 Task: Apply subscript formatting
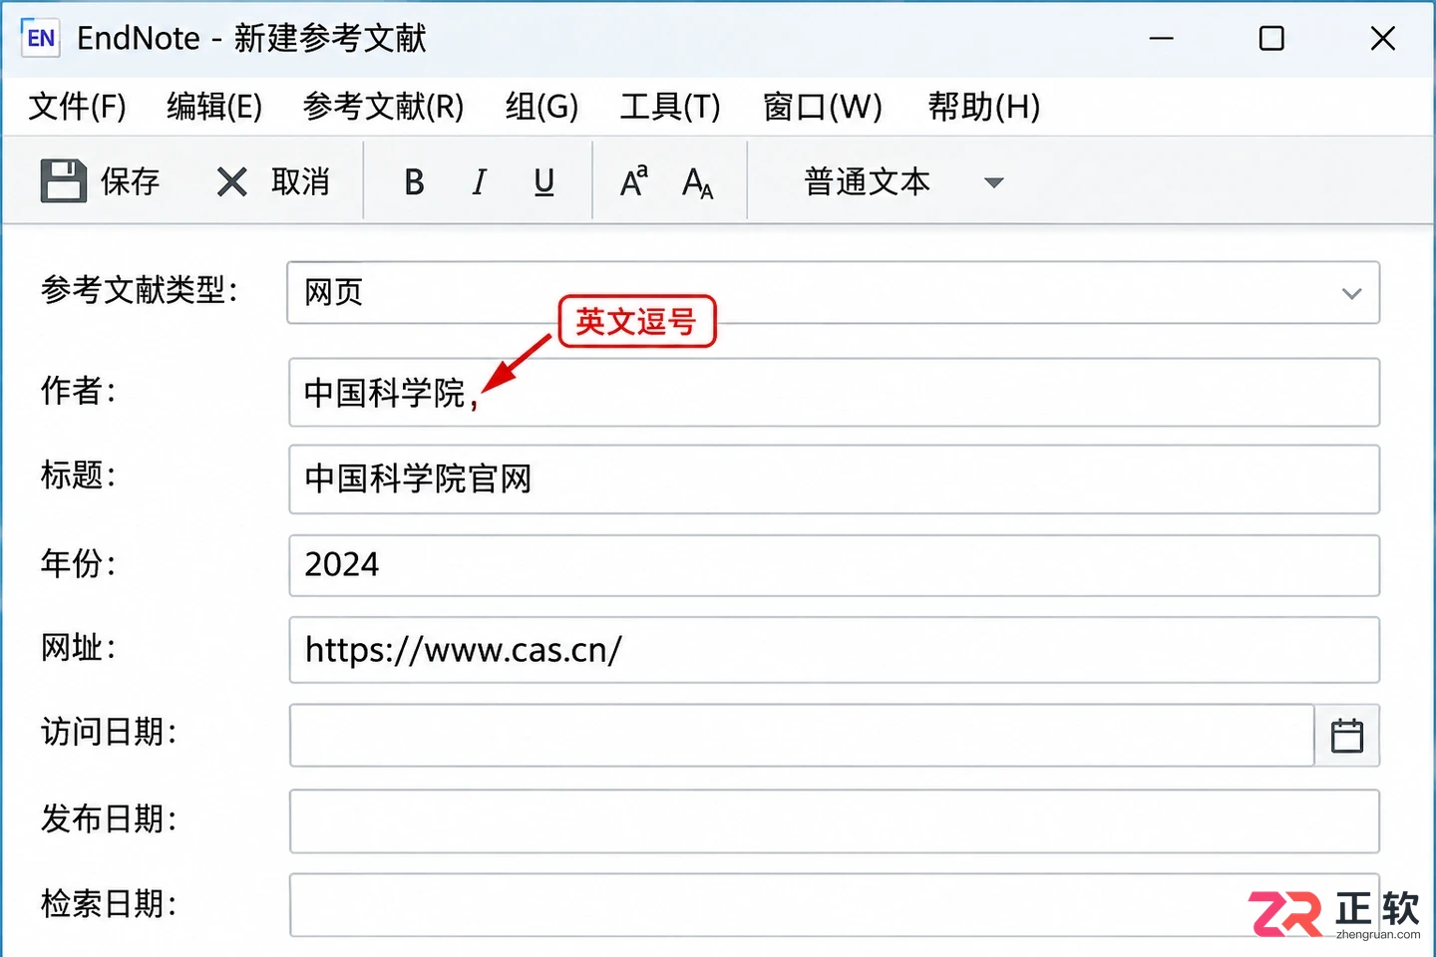tap(698, 182)
